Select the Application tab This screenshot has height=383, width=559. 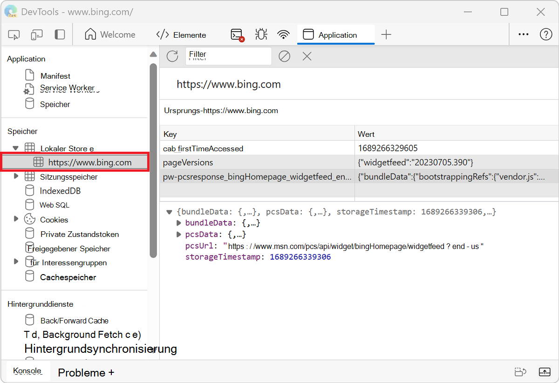pyautogui.click(x=336, y=35)
